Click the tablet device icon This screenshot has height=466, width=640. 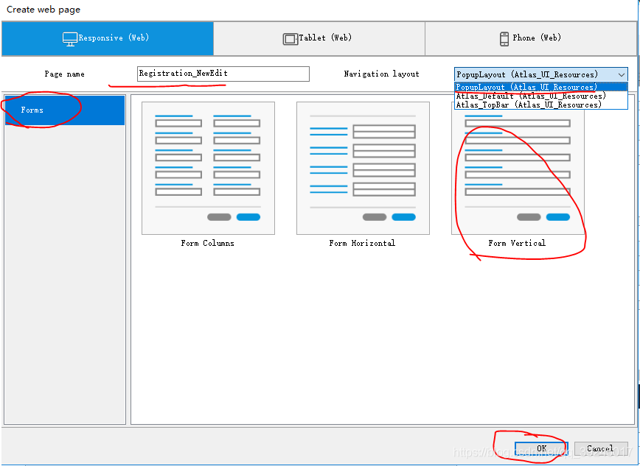pos(291,38)
